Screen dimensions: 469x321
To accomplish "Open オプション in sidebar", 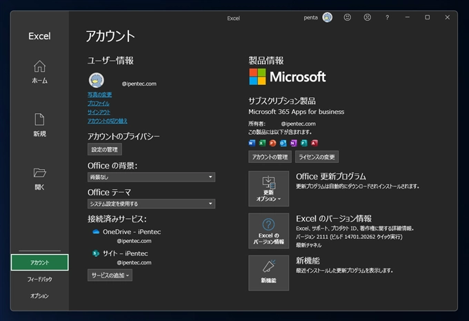I will point(39,296).
